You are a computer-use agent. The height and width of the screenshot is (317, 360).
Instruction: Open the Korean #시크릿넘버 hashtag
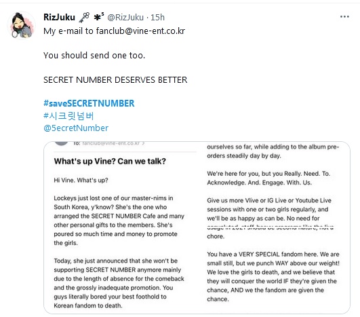click(x=68, y=116)
